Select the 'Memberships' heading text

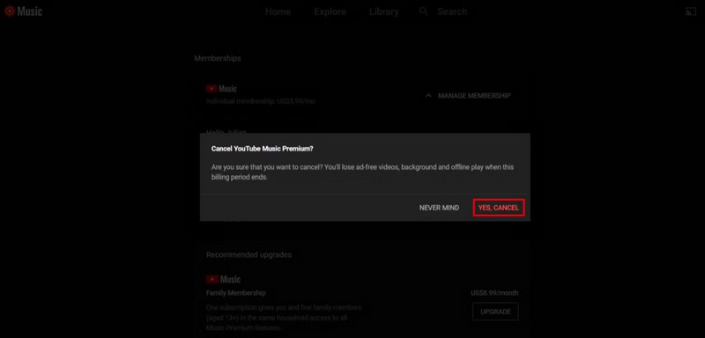pyautogui.click(x=218, y=58)
